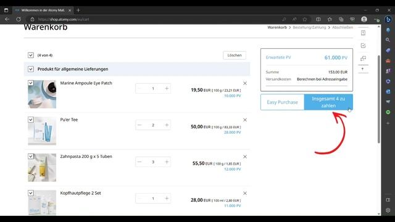The height and width of the screenshot is (222, 395).
Task: Click the Warenkorb breadcrumb step
Action: (x=277, y=27)
